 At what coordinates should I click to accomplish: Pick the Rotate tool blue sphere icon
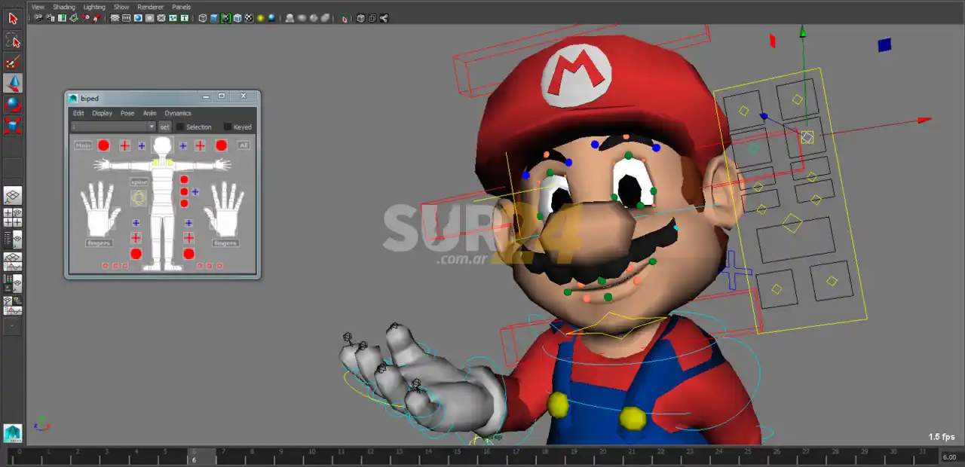pos(13,104)
